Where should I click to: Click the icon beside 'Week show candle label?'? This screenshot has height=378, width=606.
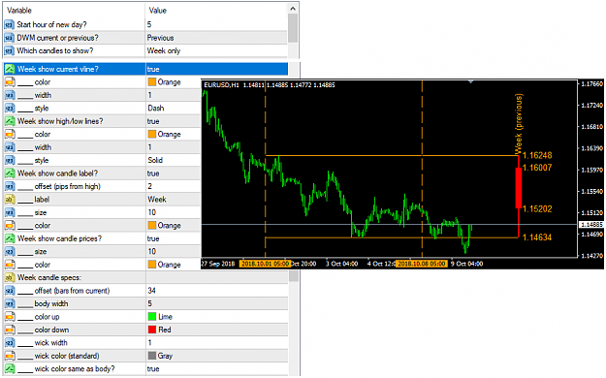tap(10, 173)
